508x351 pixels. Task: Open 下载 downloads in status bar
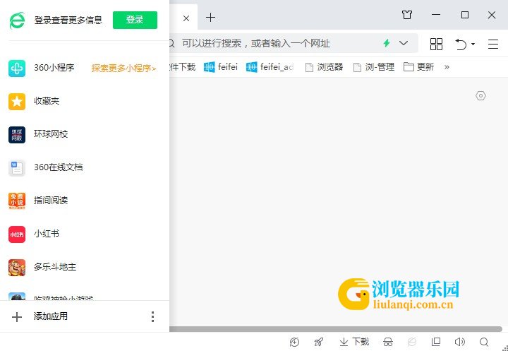pyautogui.click(x=354, y=342)
